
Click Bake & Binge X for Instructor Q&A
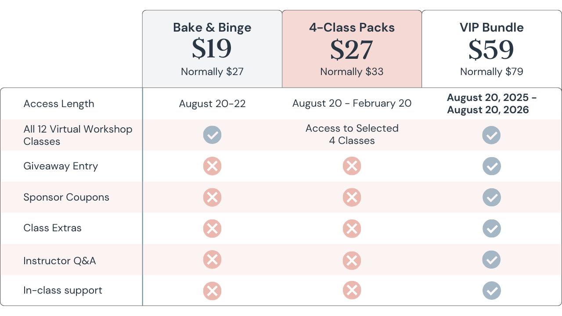(x=212, y=260)
